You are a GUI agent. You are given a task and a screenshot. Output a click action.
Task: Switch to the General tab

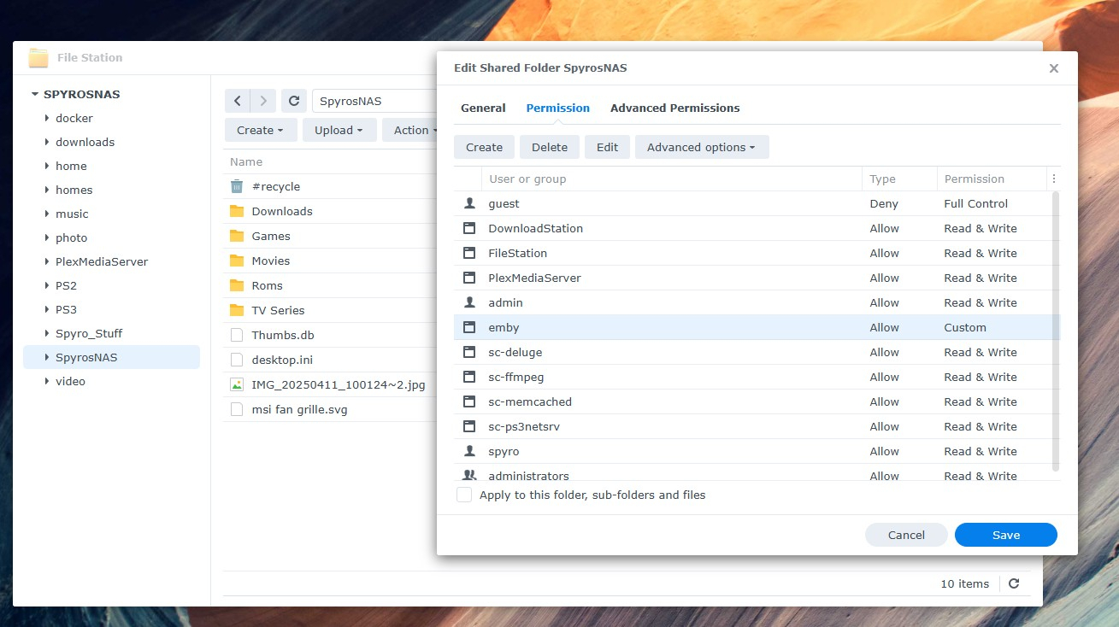483,108
